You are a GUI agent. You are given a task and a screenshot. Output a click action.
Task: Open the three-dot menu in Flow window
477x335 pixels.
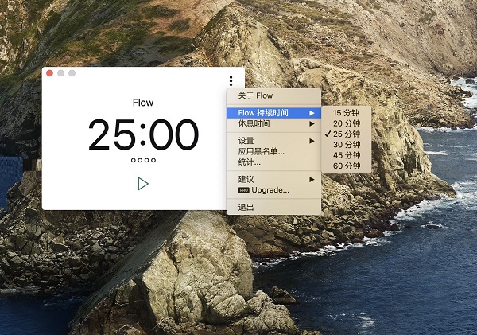[x=231, y=81]
